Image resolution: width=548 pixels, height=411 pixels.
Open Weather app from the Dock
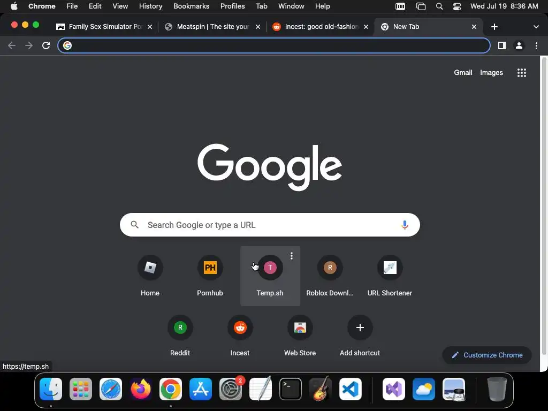pyautogui.click(x=424, y=389)
